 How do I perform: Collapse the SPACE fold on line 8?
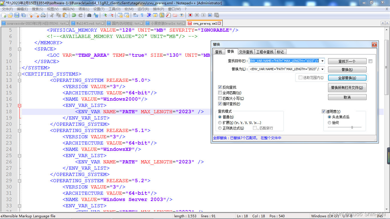(x=19, y=49)
